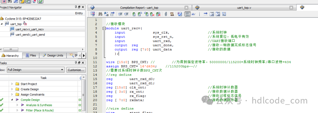
Task: Open the Replace text icon in editor toolbar
Action: (x=106, y=14)
